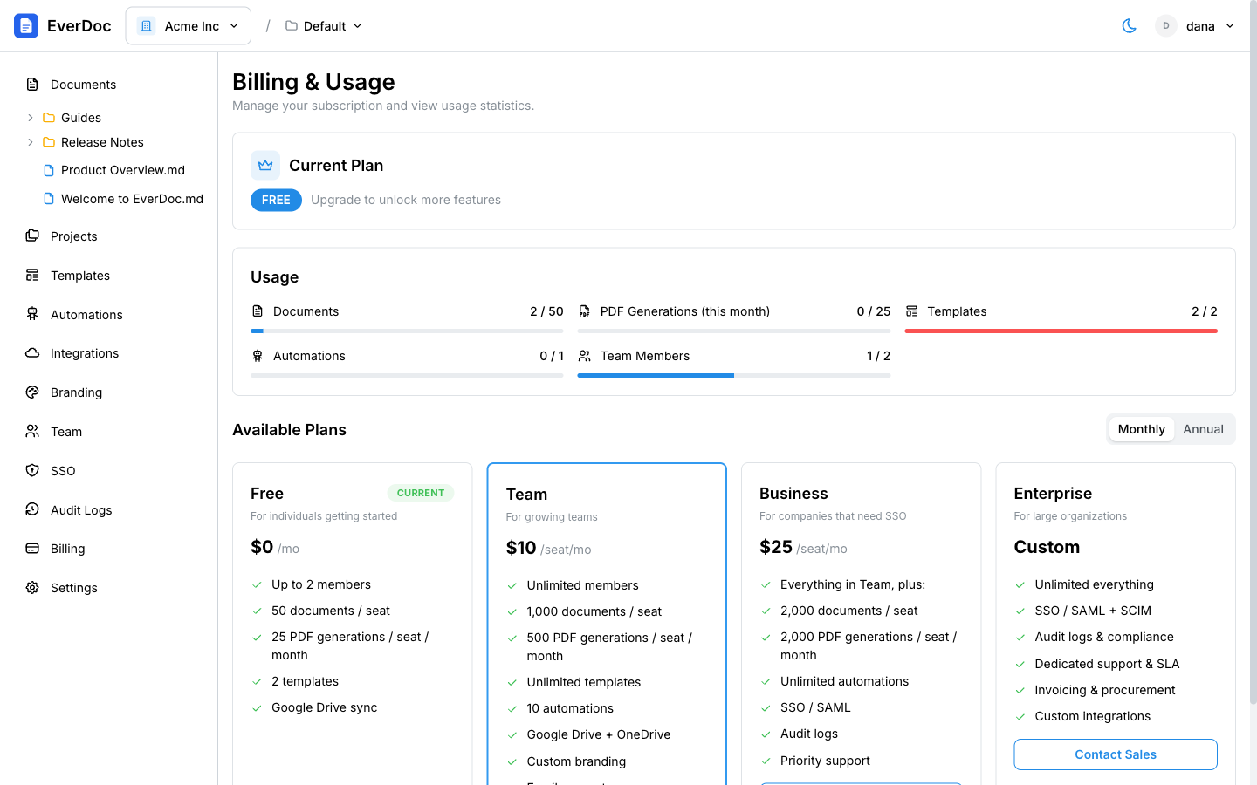Click the CURRENT badge on Free plan
Image resolution: width=1257 pixels, height=785 pixels.
pyautogui.click(x=421, y=493)
